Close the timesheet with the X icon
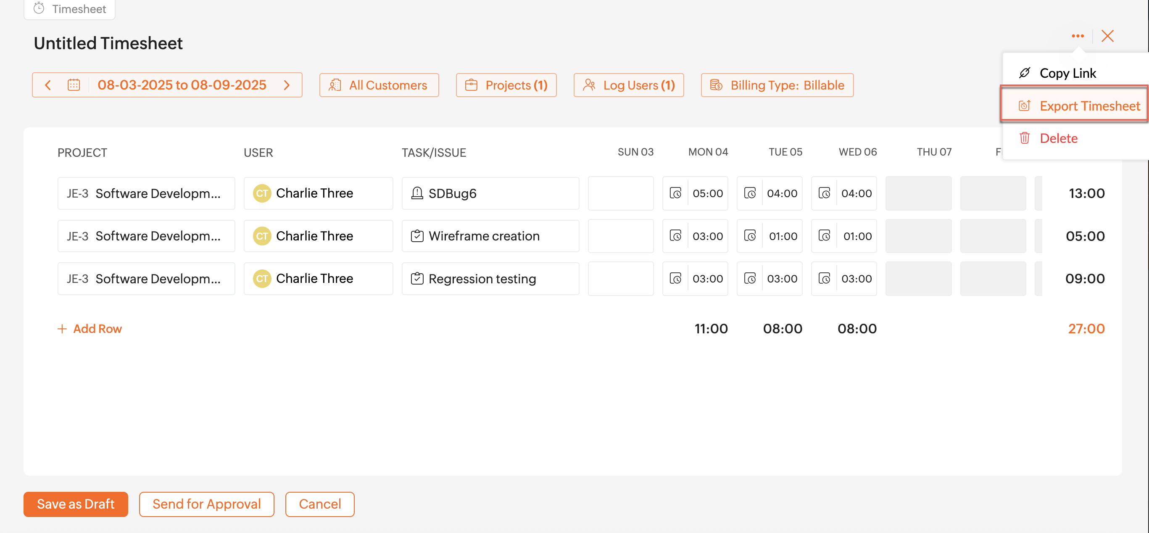The image size is (1149, 533). click(x=1107, y=36)
